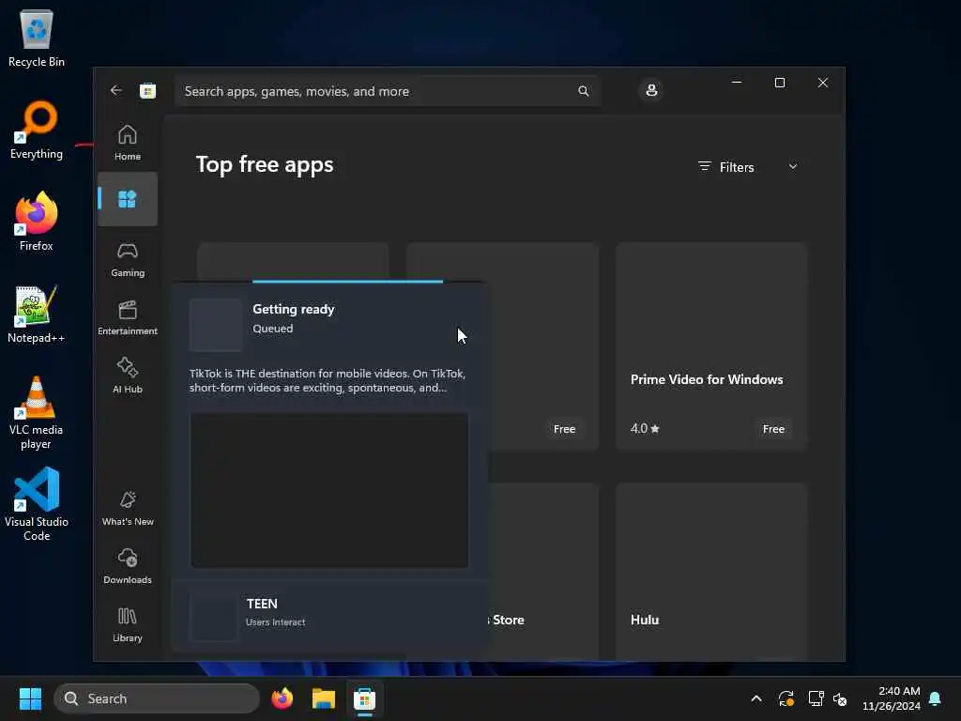This screenshot has width=961, height=721.
Task: Open the Filters options
Action: tap(726, 167)
